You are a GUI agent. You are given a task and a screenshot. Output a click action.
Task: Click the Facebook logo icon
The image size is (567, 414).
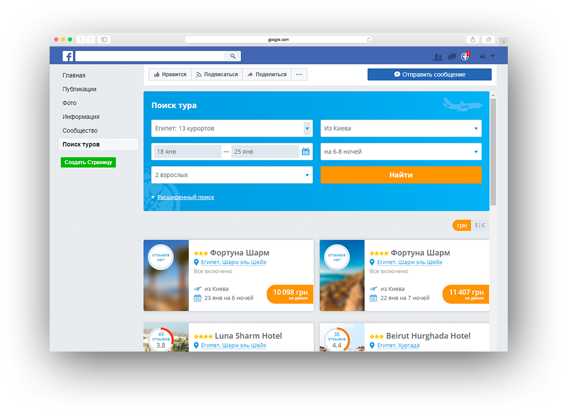[68, 56]
